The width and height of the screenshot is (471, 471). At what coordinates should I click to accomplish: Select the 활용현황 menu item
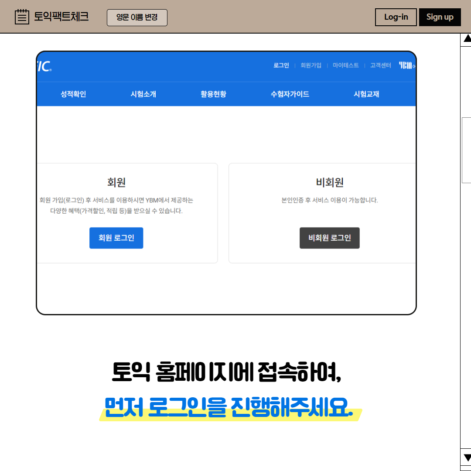[213, 94]
